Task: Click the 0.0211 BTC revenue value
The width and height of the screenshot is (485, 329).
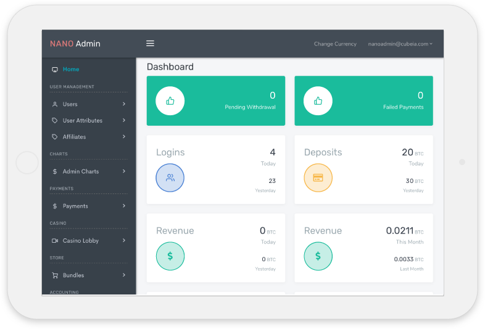Action: point(405,230)
